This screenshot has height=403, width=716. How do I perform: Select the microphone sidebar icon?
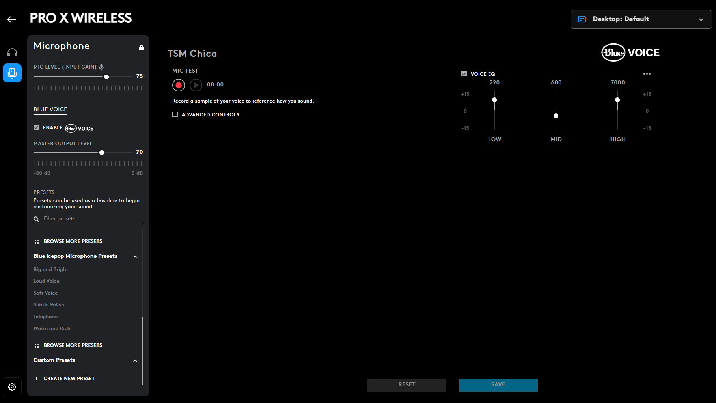point(12,73)
